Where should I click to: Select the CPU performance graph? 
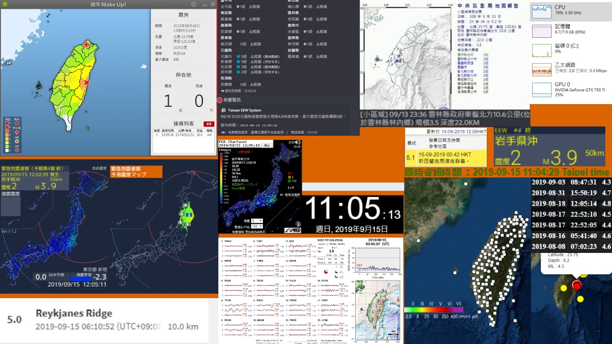pos(542,11)
